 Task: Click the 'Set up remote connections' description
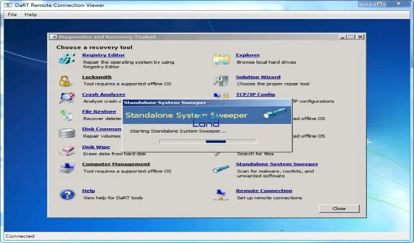[269, 198]
